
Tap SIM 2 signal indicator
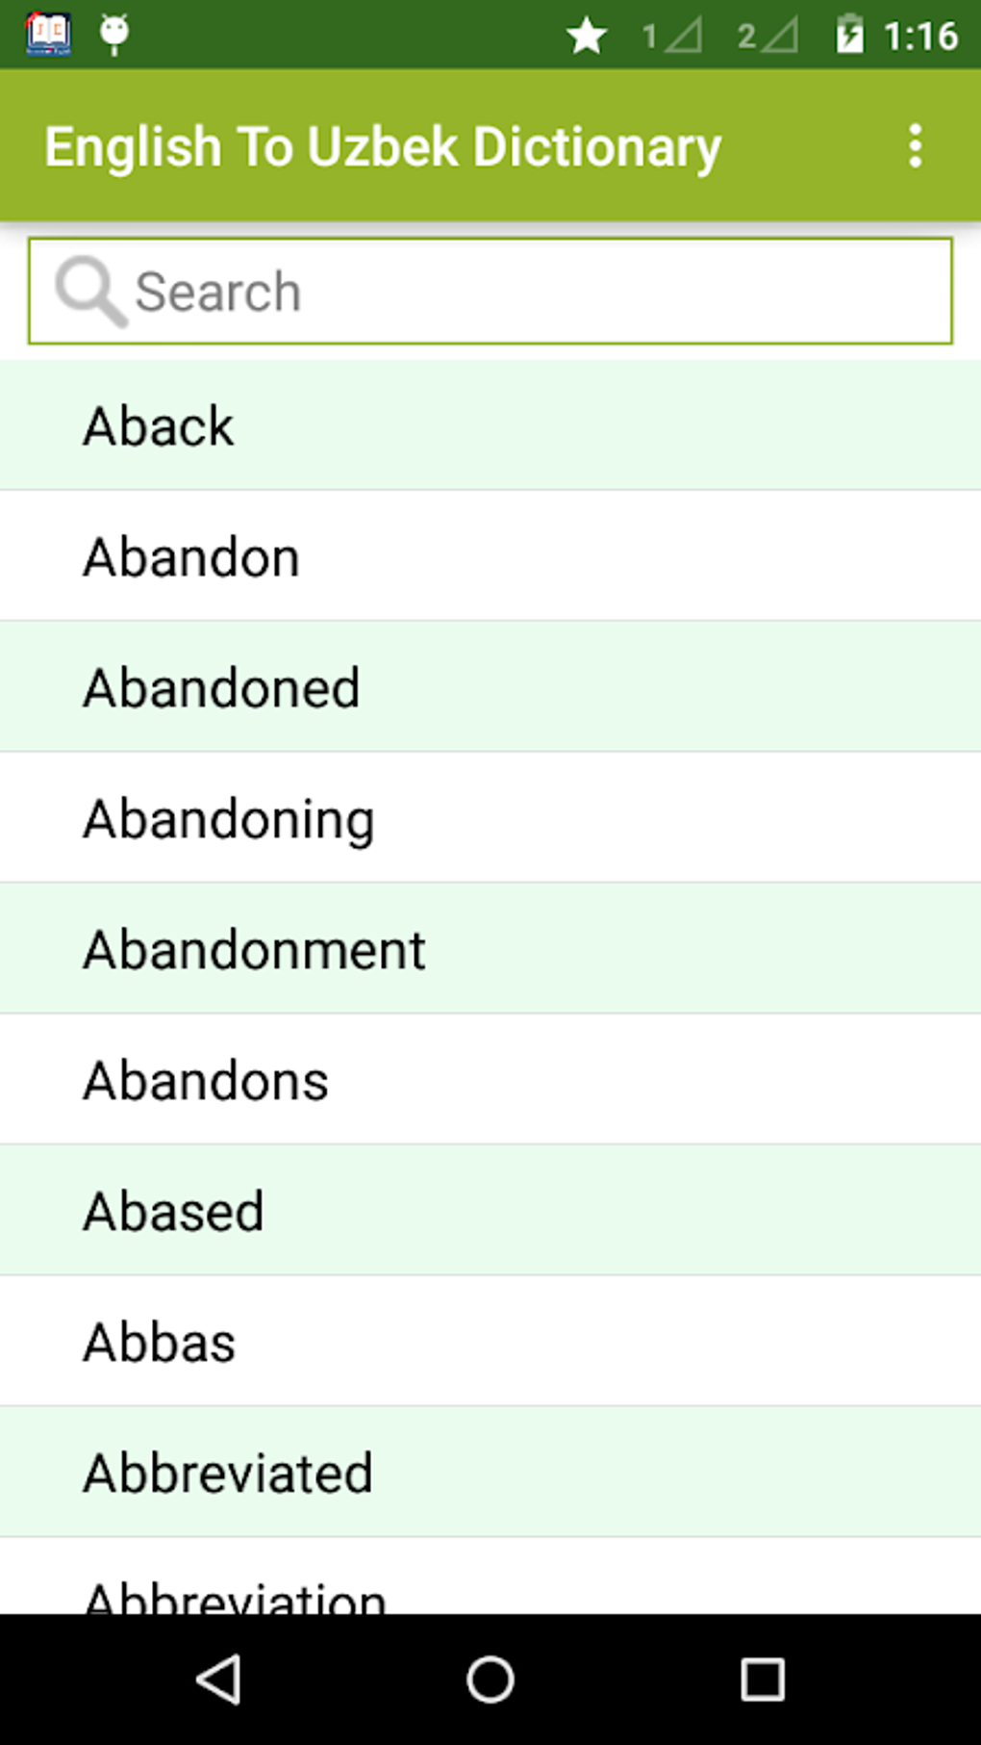[767, 37]
